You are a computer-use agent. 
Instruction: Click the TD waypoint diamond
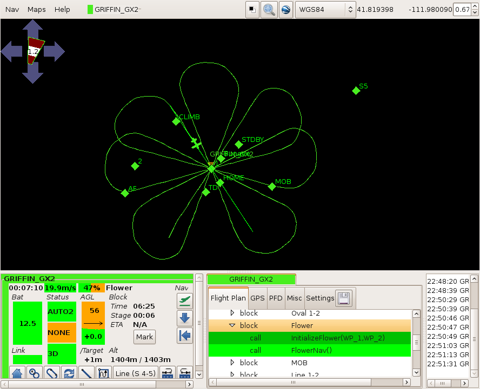206,192
